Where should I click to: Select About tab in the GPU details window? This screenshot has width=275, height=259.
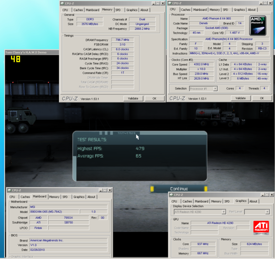click(253, 201)
